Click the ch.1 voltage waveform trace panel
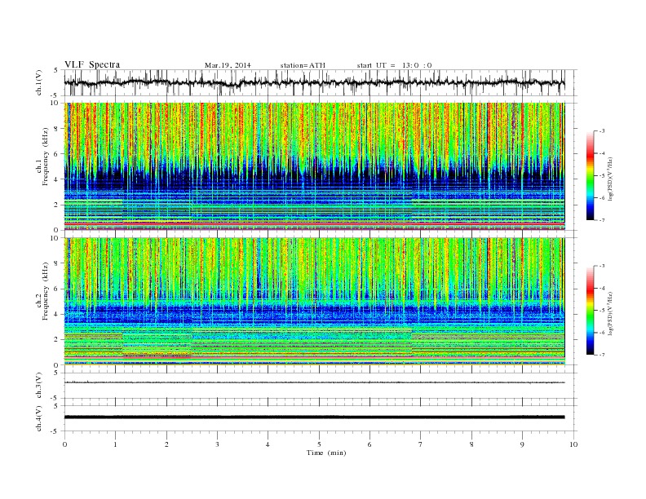 320,82
